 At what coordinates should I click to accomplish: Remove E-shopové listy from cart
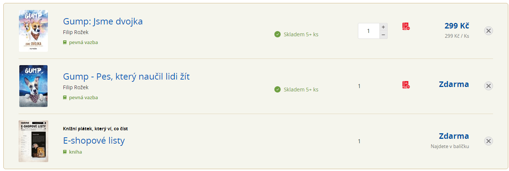[489, 141]
